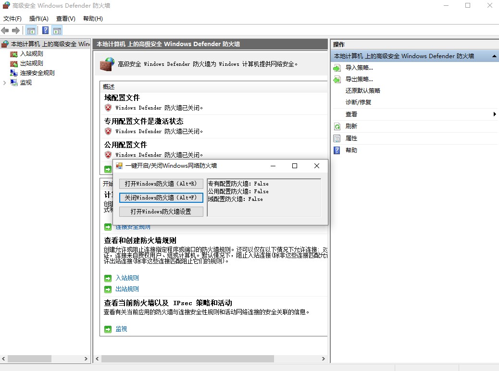The image size is (499, 371).
Task: Click the 属性 properties icon
Action: coord(337,138)
